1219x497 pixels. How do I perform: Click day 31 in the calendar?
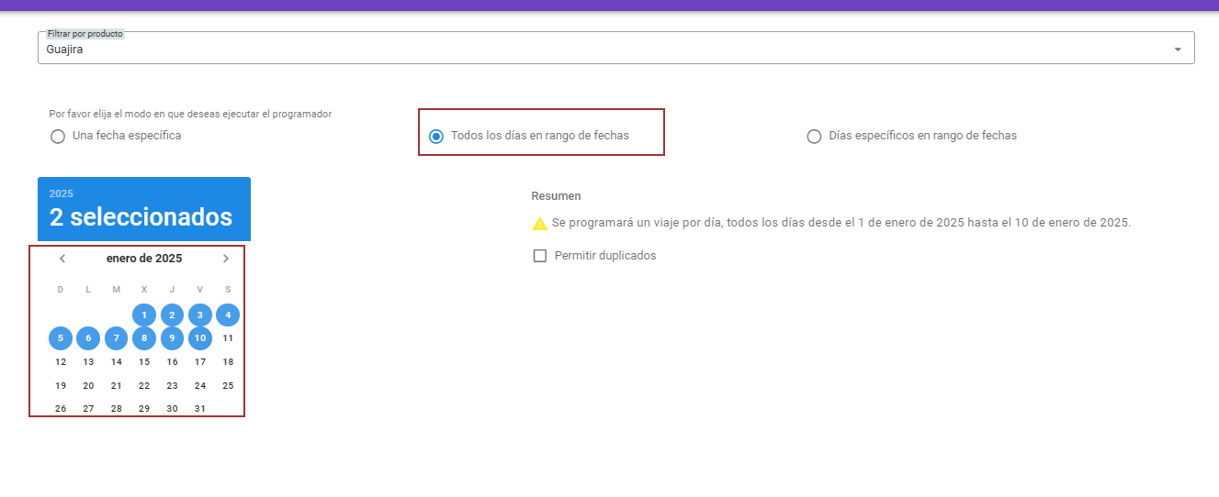200,409
